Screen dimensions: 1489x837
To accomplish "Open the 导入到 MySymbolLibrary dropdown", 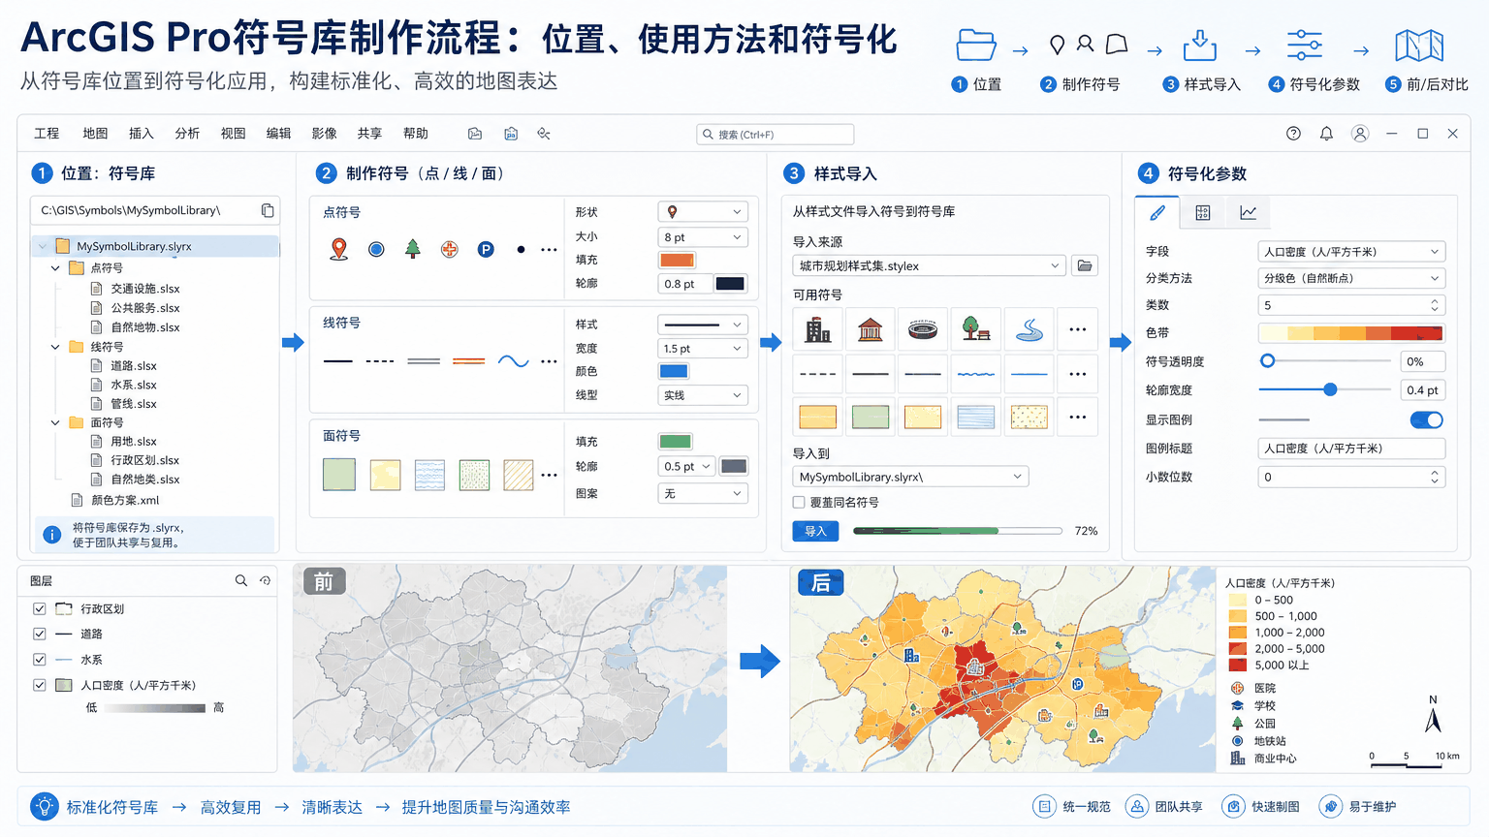I will pos(910,477).
